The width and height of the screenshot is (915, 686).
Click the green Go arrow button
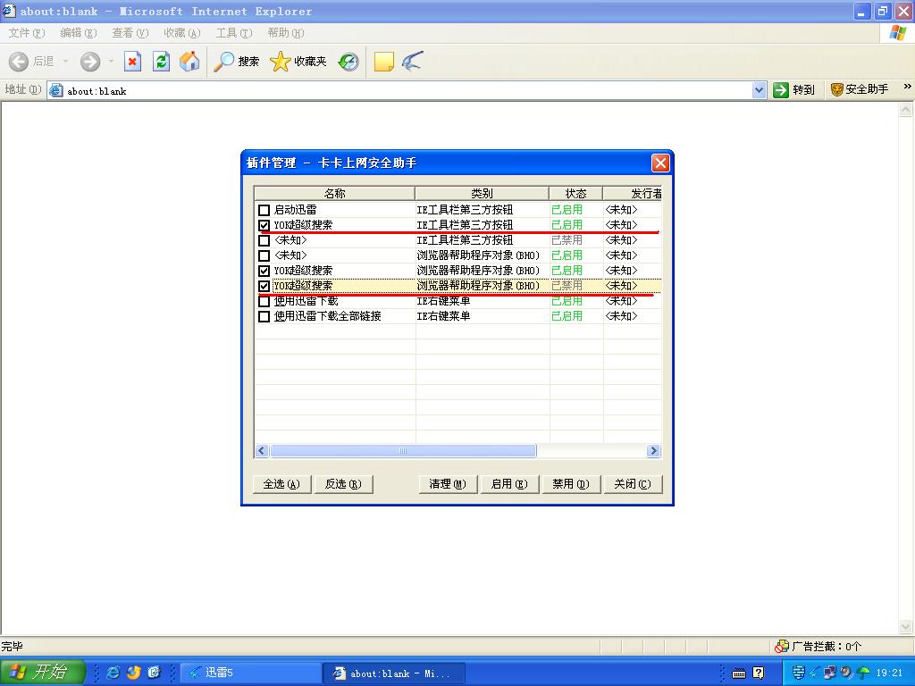[x=780, y=90]
